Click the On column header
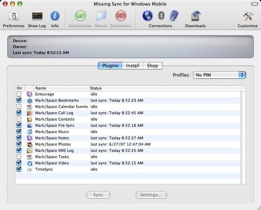261x210 pixels. 20,88
